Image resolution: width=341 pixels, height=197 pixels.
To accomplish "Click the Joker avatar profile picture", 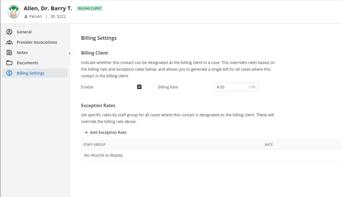I will point(14,12).
